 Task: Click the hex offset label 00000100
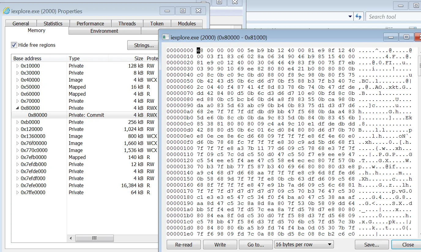pos(180,148)
